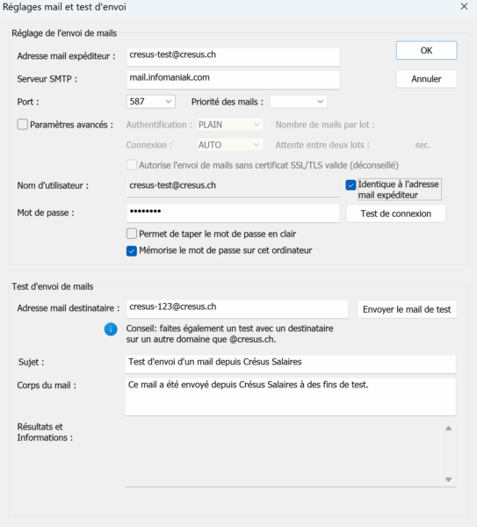The image size is (477, 527).
Task: Open the Port dropdown showing 587
Action: pyautogui.click(x=150, y=102)
